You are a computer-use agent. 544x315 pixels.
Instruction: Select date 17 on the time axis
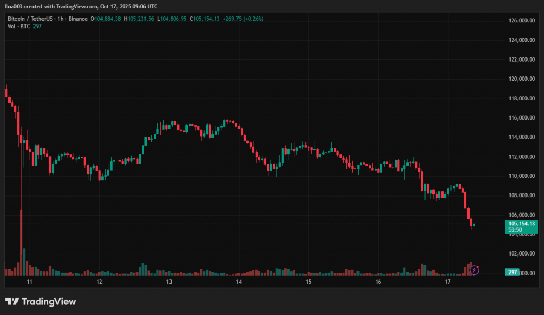448,282
